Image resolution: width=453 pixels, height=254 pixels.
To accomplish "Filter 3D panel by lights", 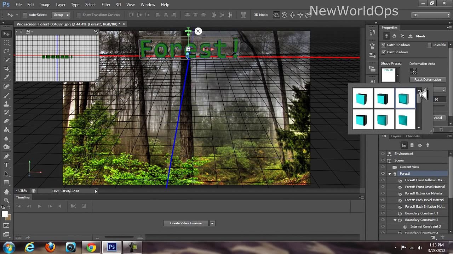I will coord(428,145).
